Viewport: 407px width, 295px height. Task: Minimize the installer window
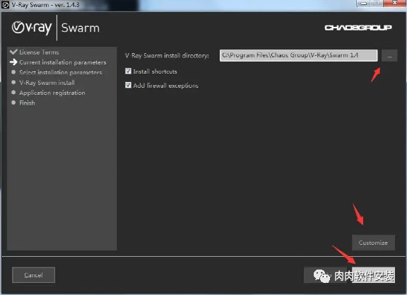click(x=364, y=3)
